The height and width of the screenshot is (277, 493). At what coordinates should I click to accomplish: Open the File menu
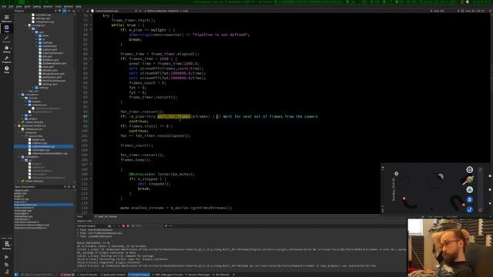[4, 6]
